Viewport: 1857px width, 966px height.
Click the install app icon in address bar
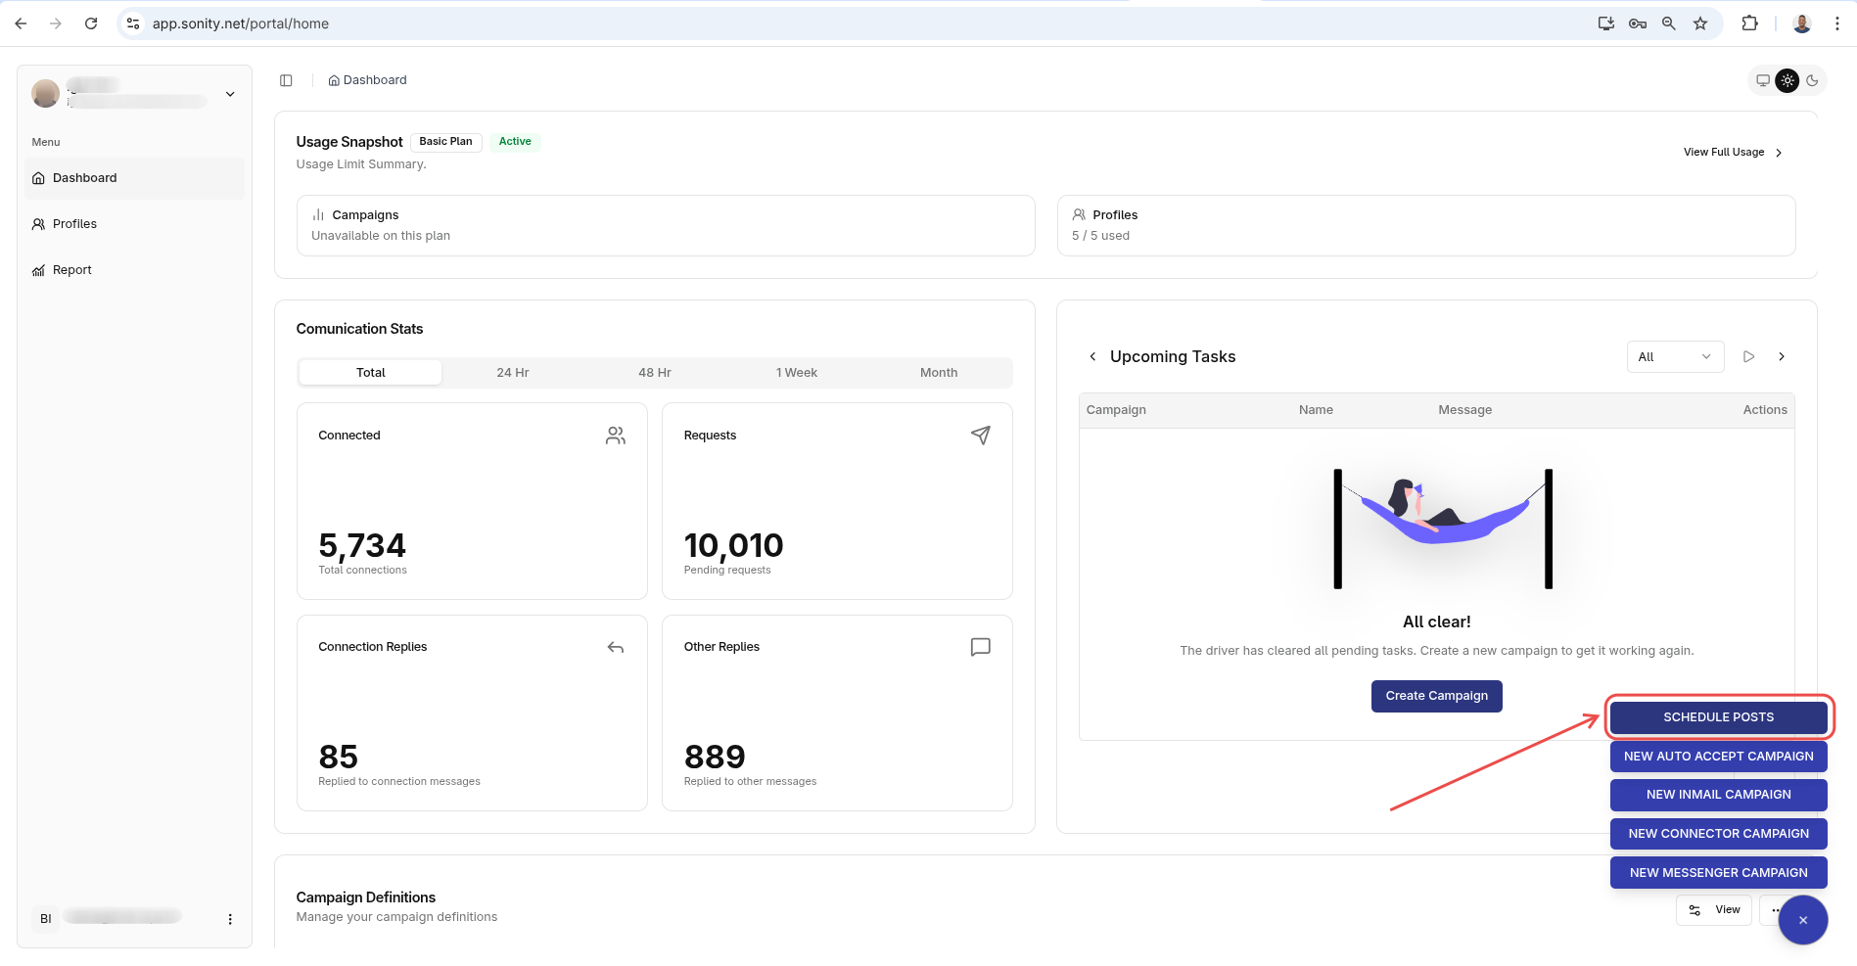1606,23
